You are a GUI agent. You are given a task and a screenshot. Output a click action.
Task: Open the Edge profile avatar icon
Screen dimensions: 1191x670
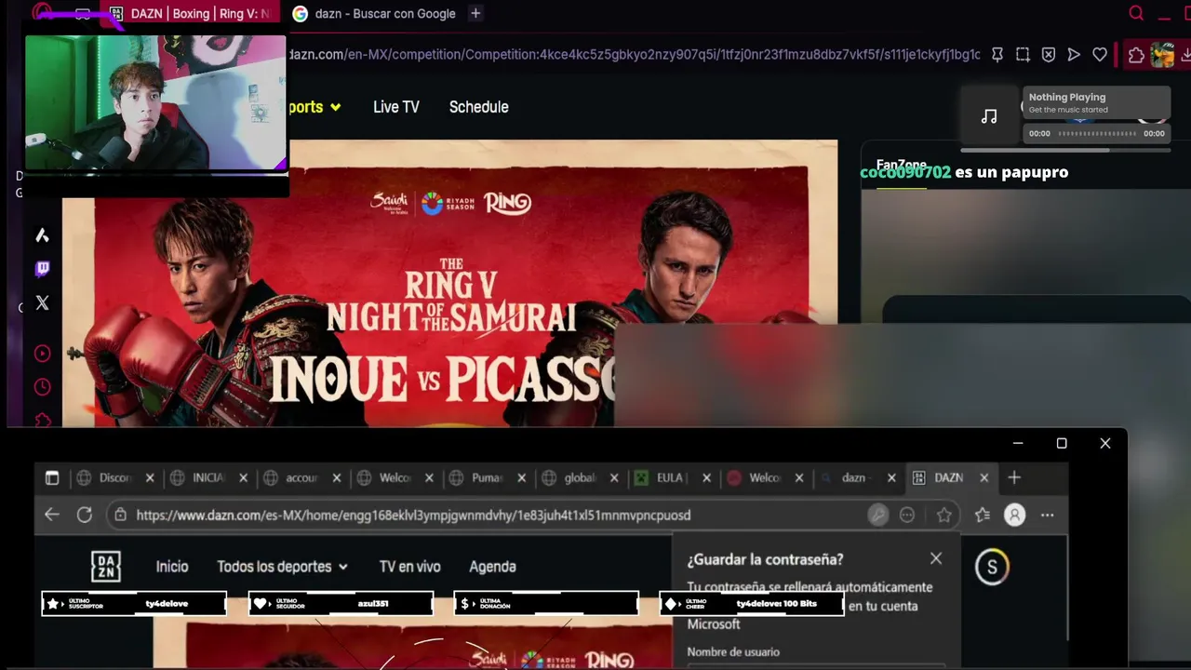pos(1014,515)
